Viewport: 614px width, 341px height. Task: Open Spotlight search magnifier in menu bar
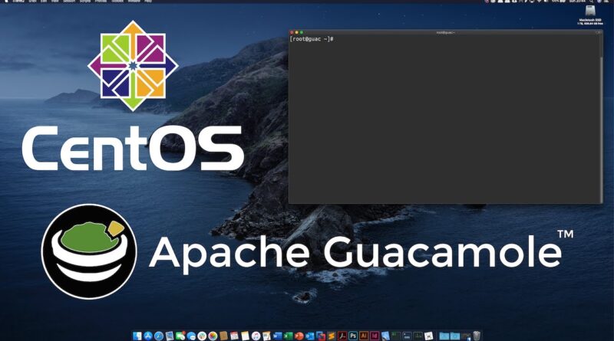(x=591, y=2)
